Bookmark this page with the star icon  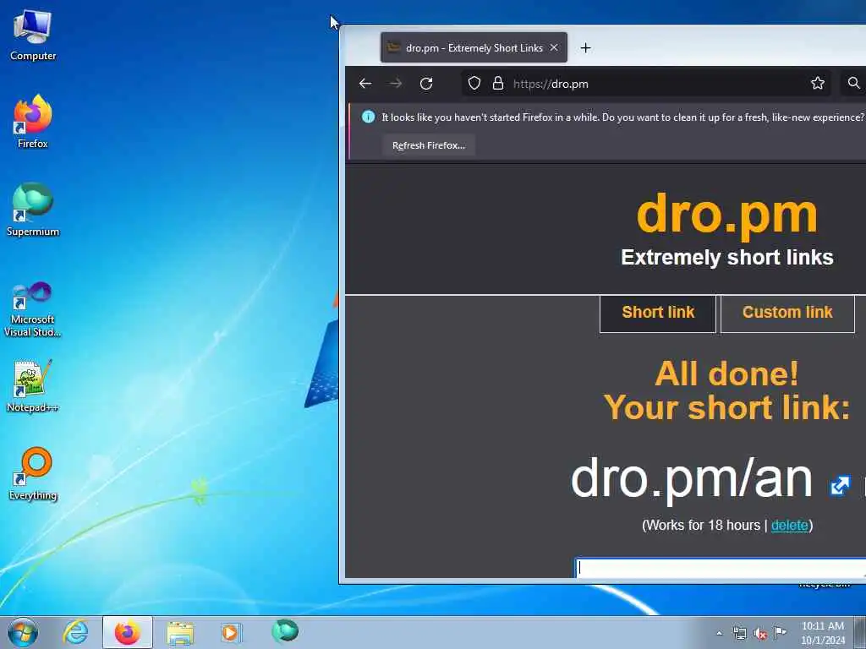pyautogui.click(x=818, y=84)
